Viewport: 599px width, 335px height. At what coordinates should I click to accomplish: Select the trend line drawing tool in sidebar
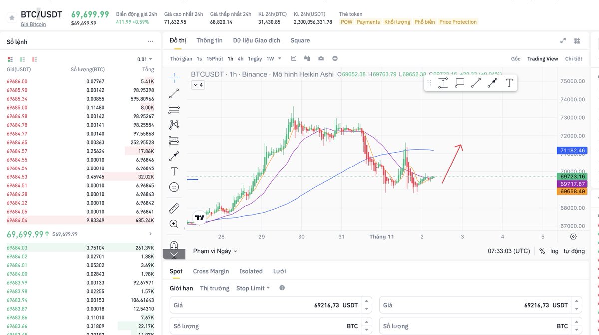174,93
